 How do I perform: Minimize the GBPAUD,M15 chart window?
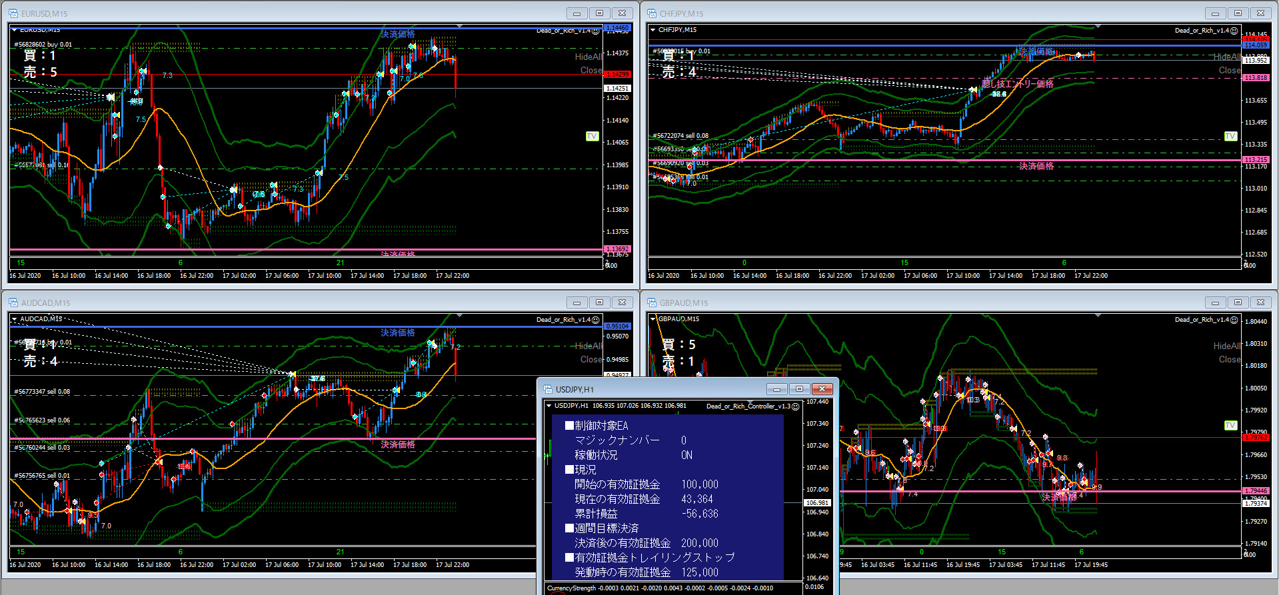tap(1216, 302)
